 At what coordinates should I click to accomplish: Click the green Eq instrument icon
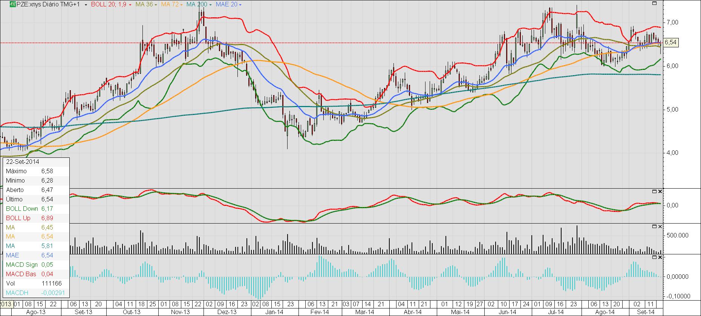pos(12,5)
